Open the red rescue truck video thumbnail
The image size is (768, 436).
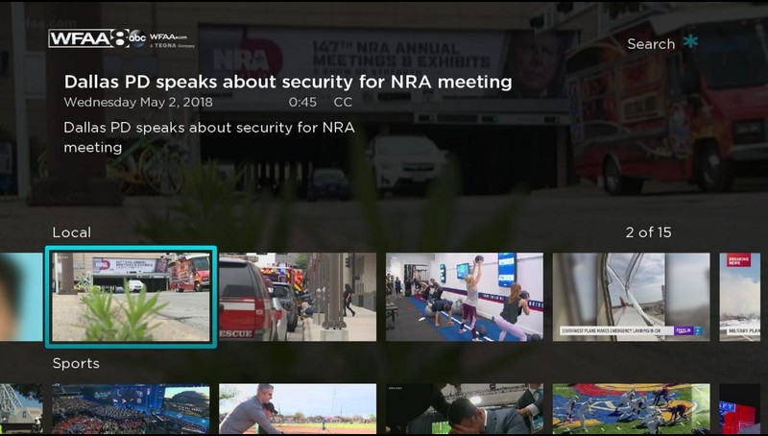click(298, 297)
